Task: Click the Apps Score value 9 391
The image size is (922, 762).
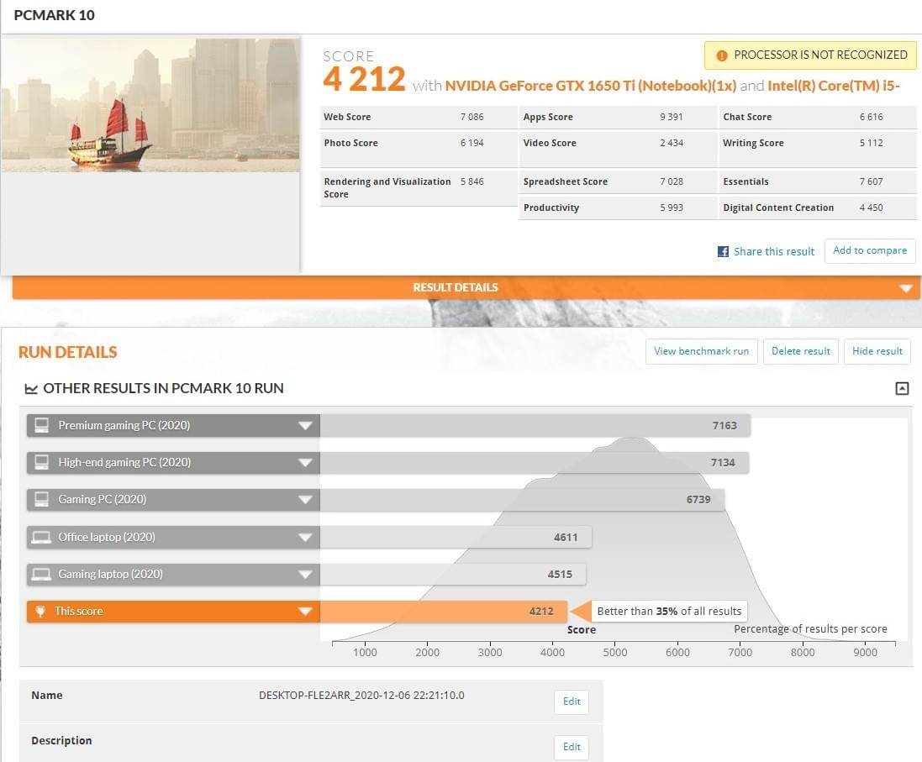Action: [x=671, y=117]
